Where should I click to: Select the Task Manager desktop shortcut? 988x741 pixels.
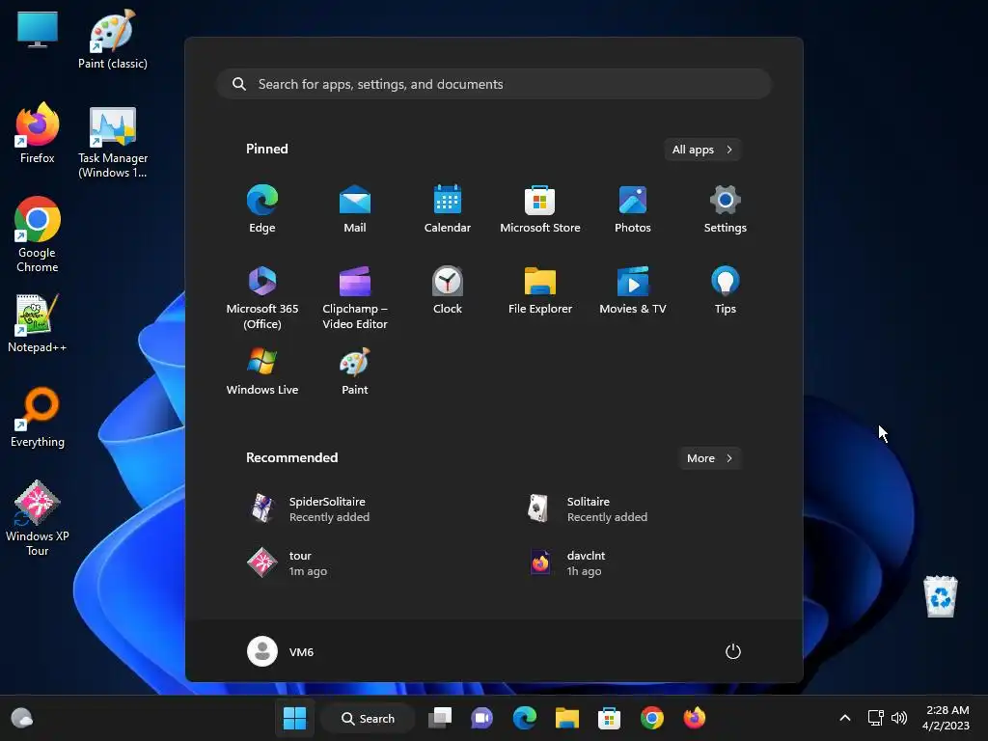(x=113, y=142)
